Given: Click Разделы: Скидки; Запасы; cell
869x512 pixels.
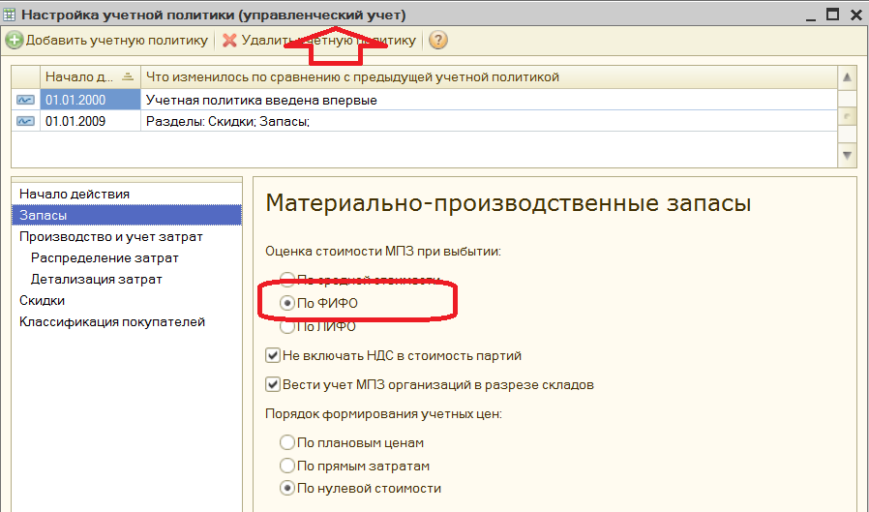Looking at the screenshot, I should [489, 121].
